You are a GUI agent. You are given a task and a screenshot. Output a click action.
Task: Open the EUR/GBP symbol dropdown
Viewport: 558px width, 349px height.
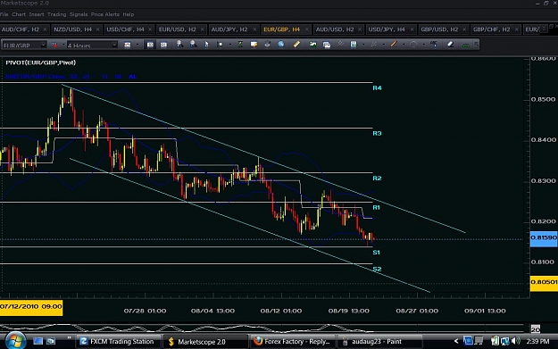pyautogui.click(x=43, y=45)
